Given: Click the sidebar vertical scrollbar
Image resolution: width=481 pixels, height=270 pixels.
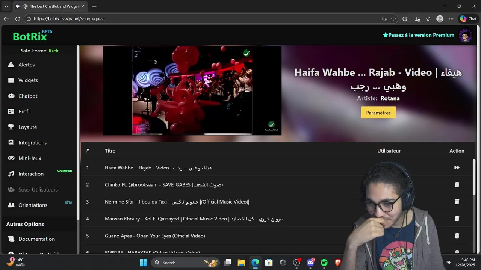Looking at the screenshot, I should 78,133.
